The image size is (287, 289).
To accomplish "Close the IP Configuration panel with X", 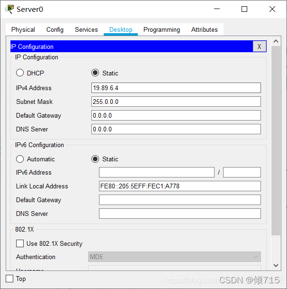I will tap(260, 47).
